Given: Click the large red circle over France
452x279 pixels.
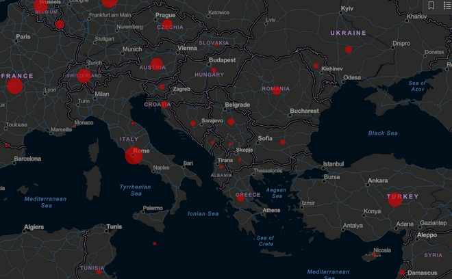Looking at the screenshot, I should pos(14,86).
